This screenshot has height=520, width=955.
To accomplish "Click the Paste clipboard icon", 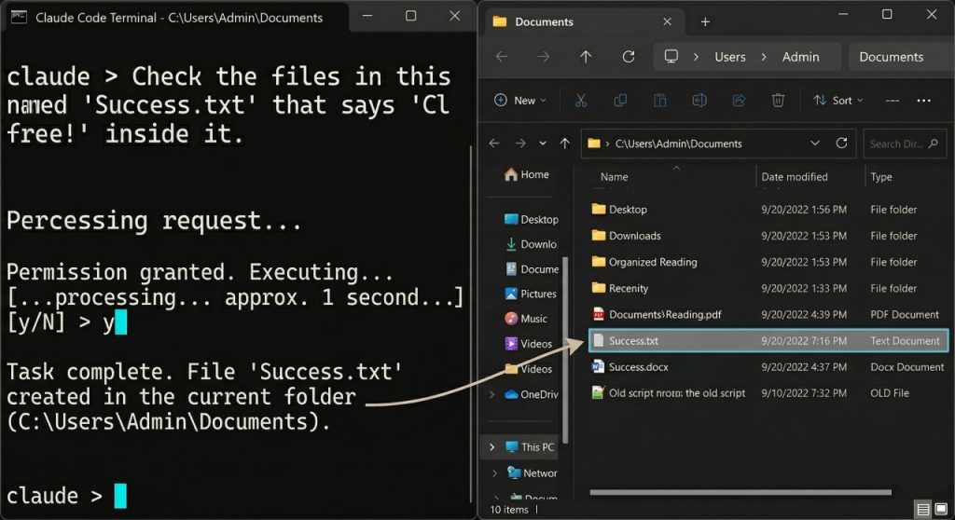I will tap(660, 101).
